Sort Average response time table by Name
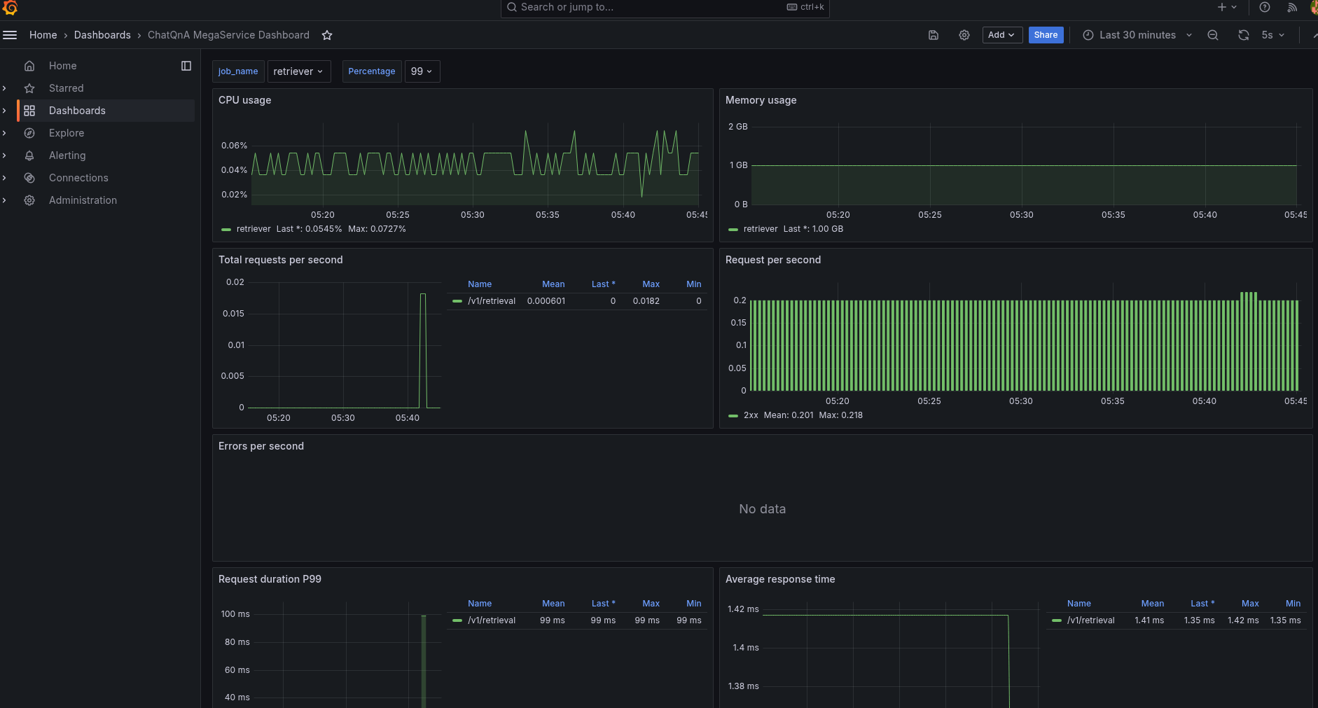 pos(1078,604)
